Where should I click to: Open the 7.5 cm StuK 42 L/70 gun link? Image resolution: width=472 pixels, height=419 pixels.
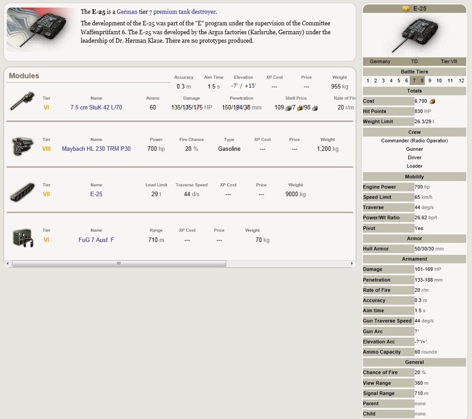(x=96, y=107)
